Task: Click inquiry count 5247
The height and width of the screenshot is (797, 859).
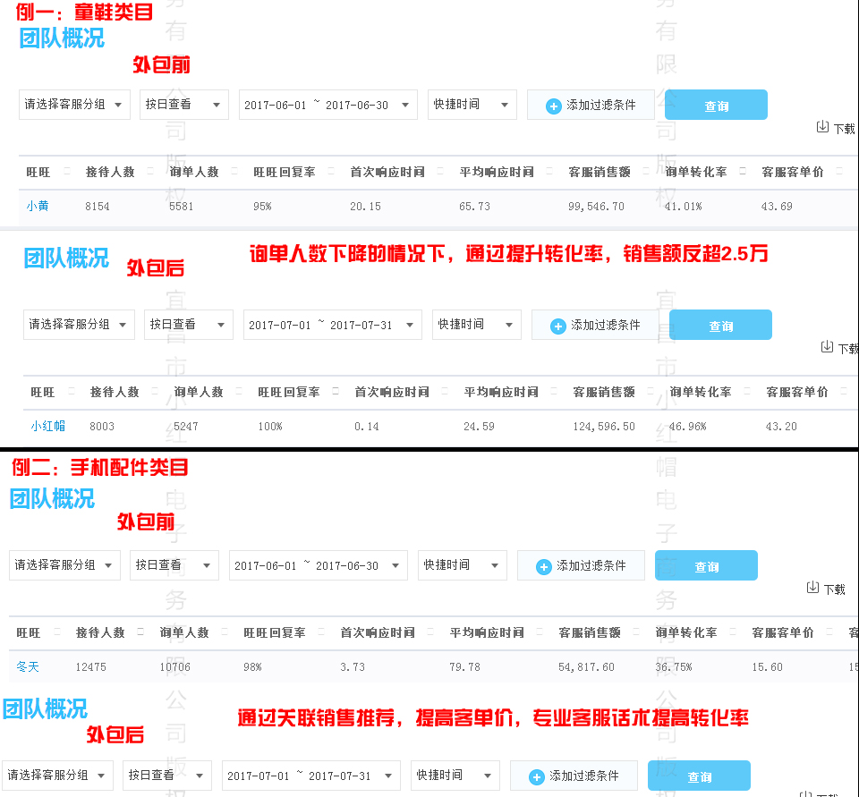Action: point(186,427)
